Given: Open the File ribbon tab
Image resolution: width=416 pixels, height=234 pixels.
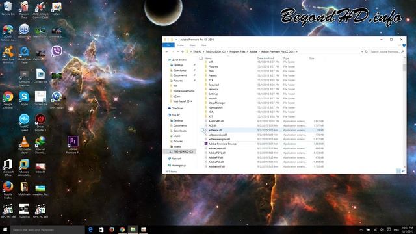Looking at the screenshot, I should [168, 45].
